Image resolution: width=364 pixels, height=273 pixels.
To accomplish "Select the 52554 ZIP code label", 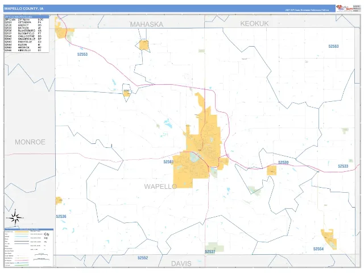I will pyautogui.click(x=318, y=249).
